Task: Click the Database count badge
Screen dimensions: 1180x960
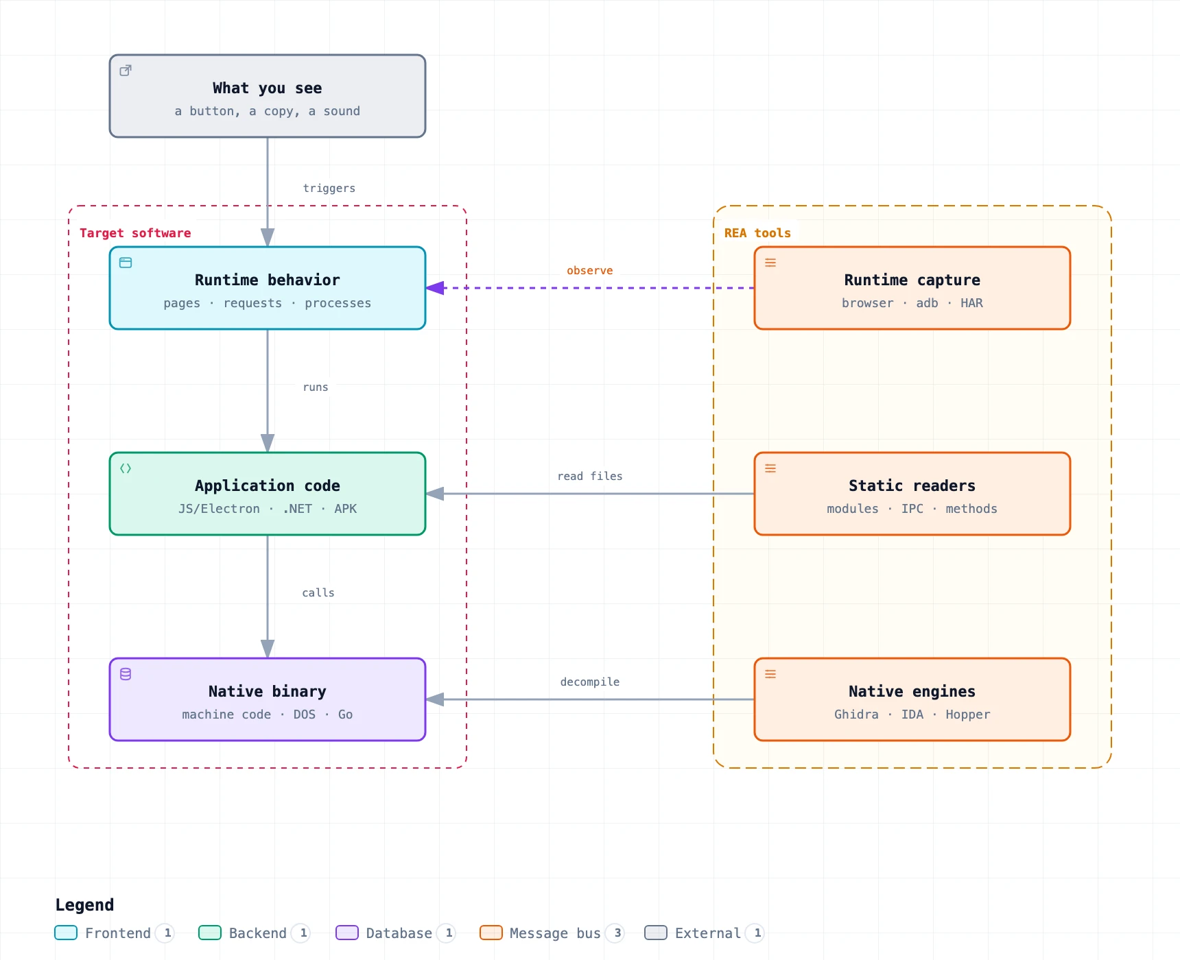Action: (x=447, y=933)
